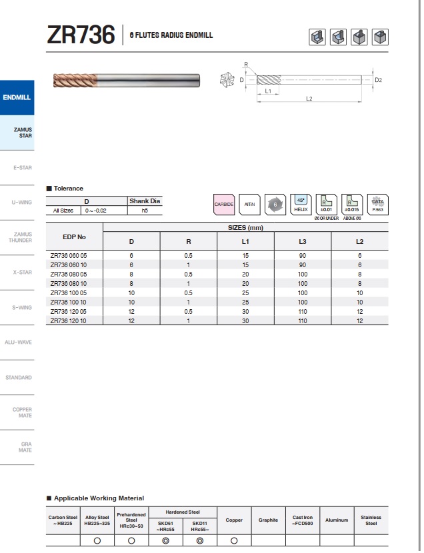Image resolution: width=424 pixels, height=553 pixels.
Task: Open the ZAMUS THUNDER sidebar tab
Action: tap(17, 237)
